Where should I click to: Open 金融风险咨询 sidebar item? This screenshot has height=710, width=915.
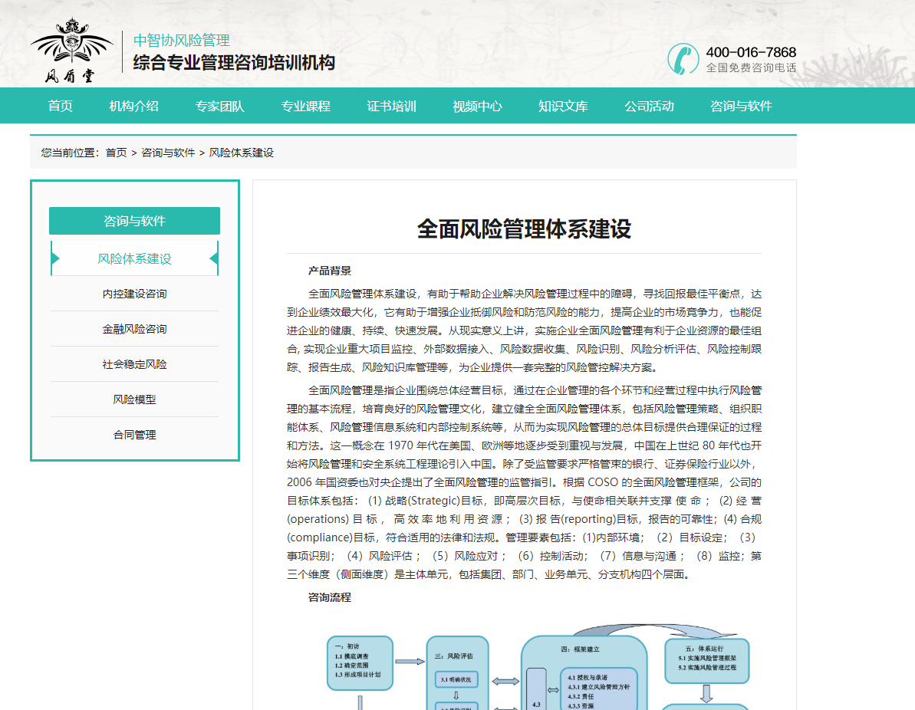click(x=134, y=329)
